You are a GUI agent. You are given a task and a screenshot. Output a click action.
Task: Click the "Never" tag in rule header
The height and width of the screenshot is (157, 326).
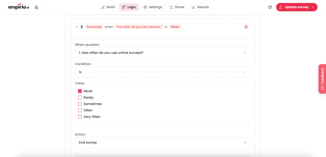[x=175, y=27]
